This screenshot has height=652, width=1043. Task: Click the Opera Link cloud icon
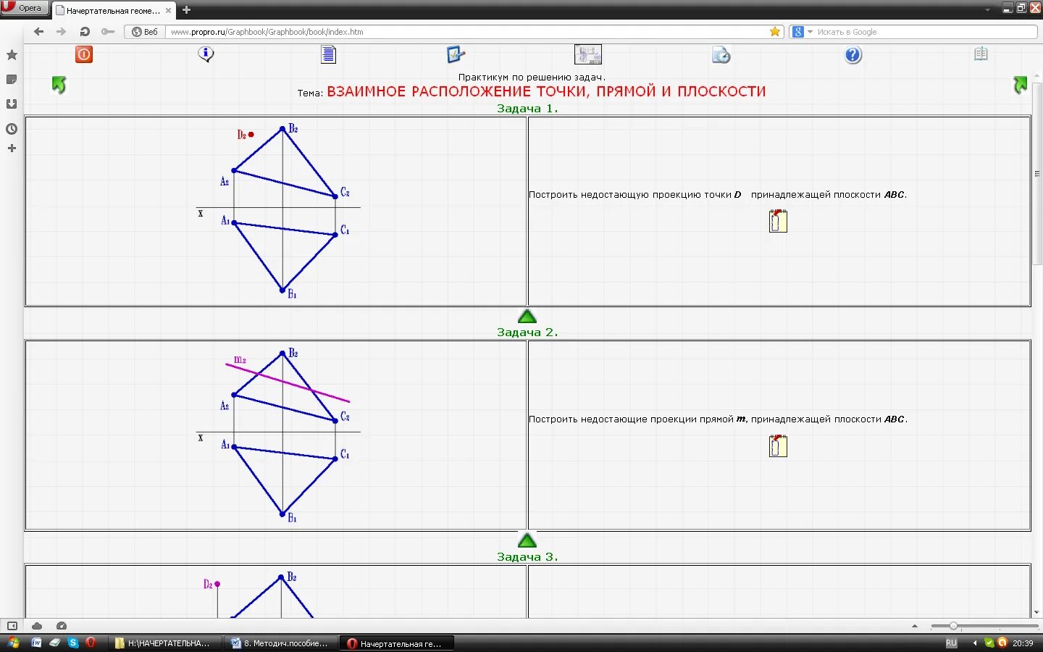(x=37, y=626)
